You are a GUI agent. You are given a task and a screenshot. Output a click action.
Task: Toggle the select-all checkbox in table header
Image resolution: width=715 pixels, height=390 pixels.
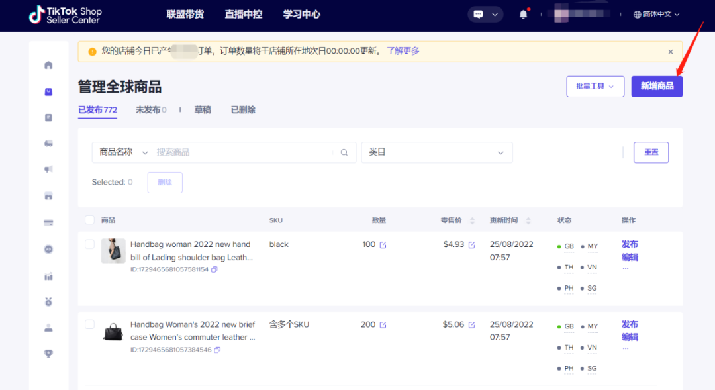point(90,220)
